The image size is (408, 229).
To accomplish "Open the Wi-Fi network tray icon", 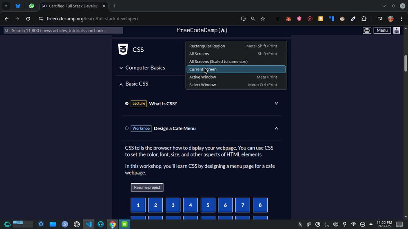I will [353, 224].
